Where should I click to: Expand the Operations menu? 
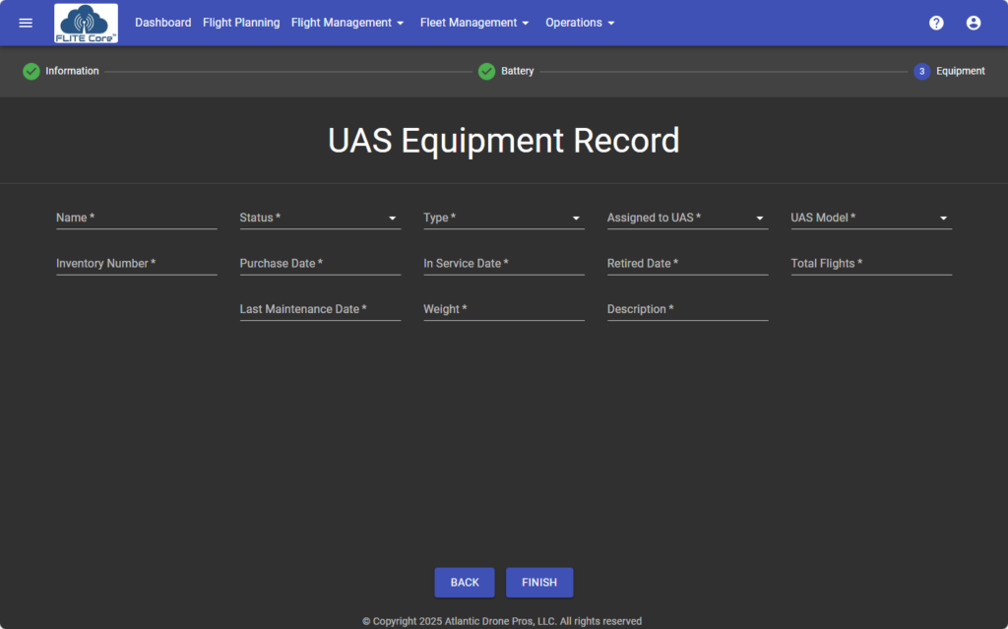pyautogui.click(x=580, y=23)
